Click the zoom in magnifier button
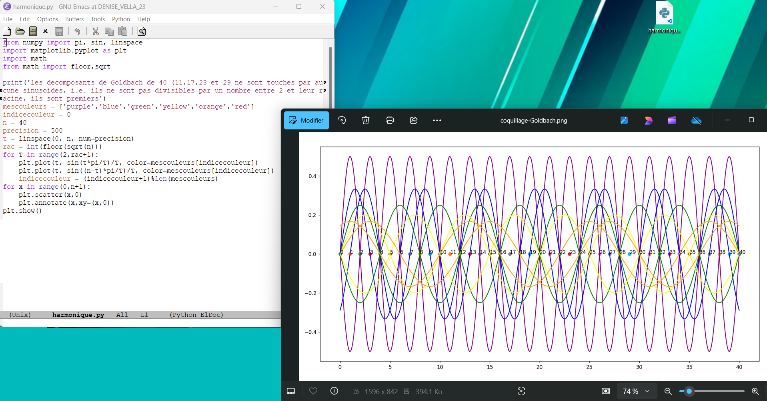 755,391
